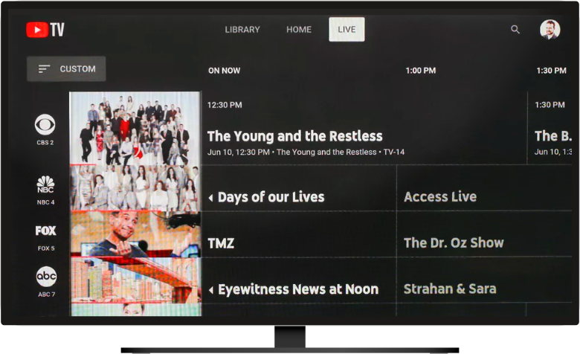580x354 pixels.
Task: Open the Days of our Lives listing
Action: (x=299, y=188)
